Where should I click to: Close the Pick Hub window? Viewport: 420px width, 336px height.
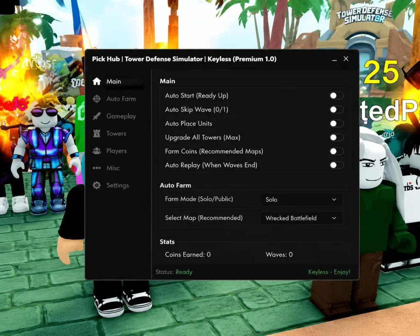pyautogui.click(x=346, y=59)
